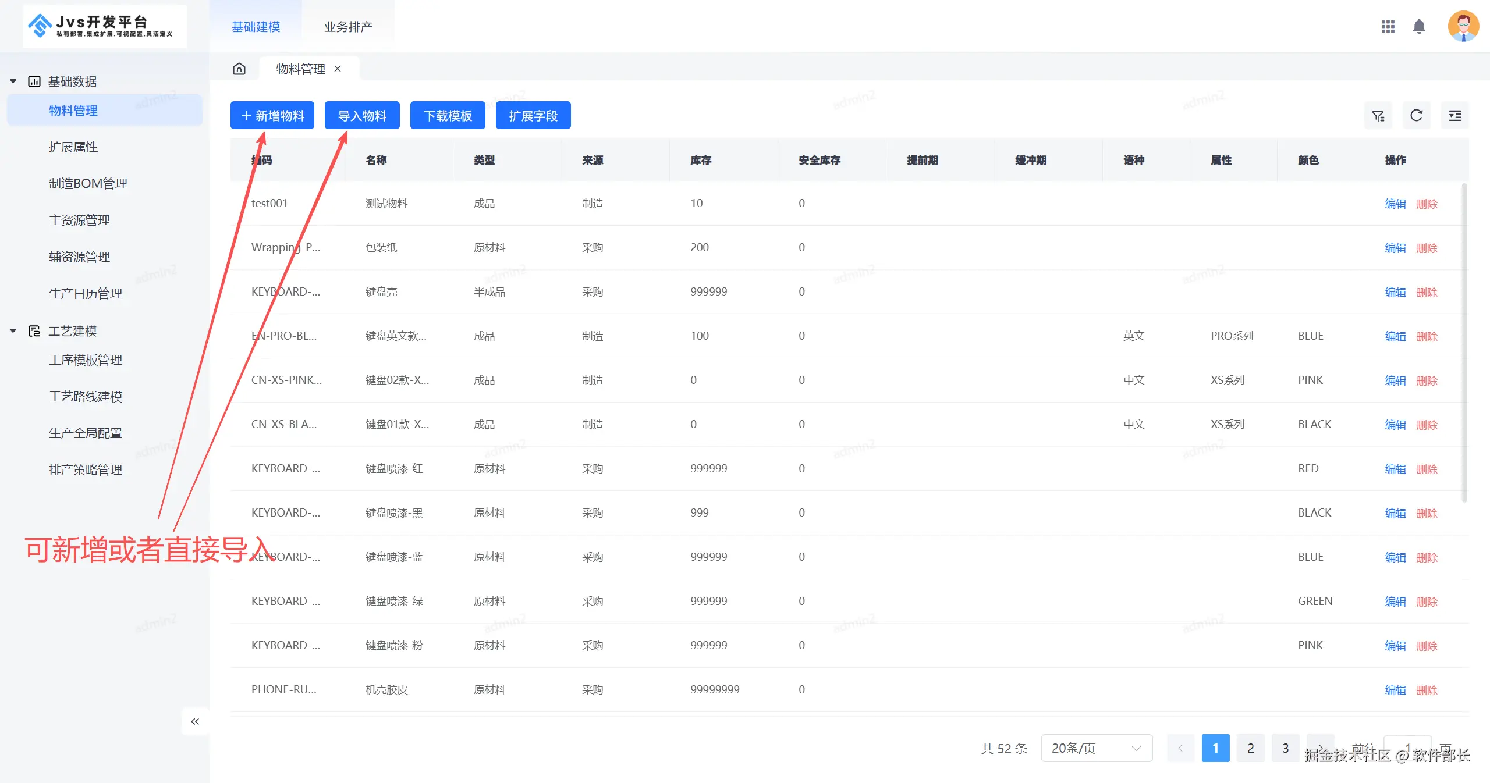Go to page 2 in pagination
1490x783 pixels.
[1250, 748]
